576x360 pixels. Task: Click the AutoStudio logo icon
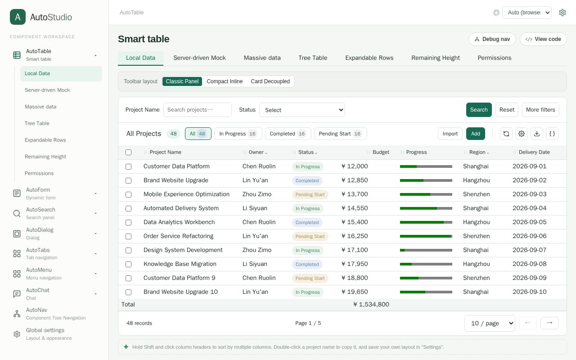click(18, 17)
